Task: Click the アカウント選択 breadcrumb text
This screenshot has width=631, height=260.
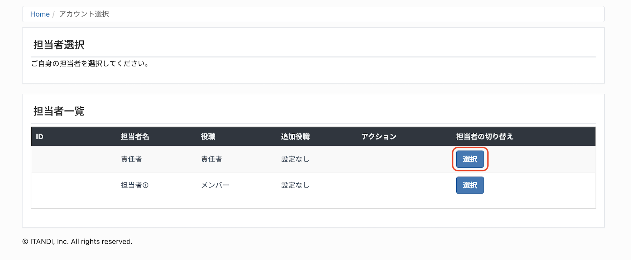Action: pyautogui.click(x=84, y=14)
